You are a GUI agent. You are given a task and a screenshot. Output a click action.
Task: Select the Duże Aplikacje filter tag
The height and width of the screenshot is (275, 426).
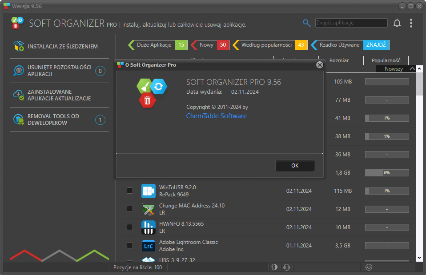point(157,45)
